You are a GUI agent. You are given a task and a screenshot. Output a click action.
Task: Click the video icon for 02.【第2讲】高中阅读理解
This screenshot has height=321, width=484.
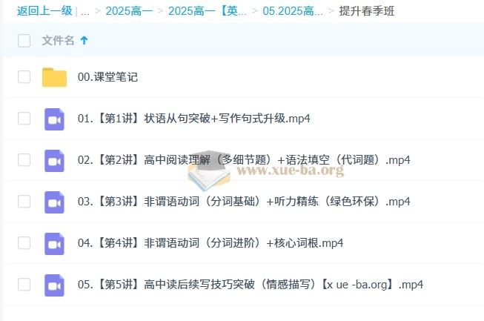(54, 160)
